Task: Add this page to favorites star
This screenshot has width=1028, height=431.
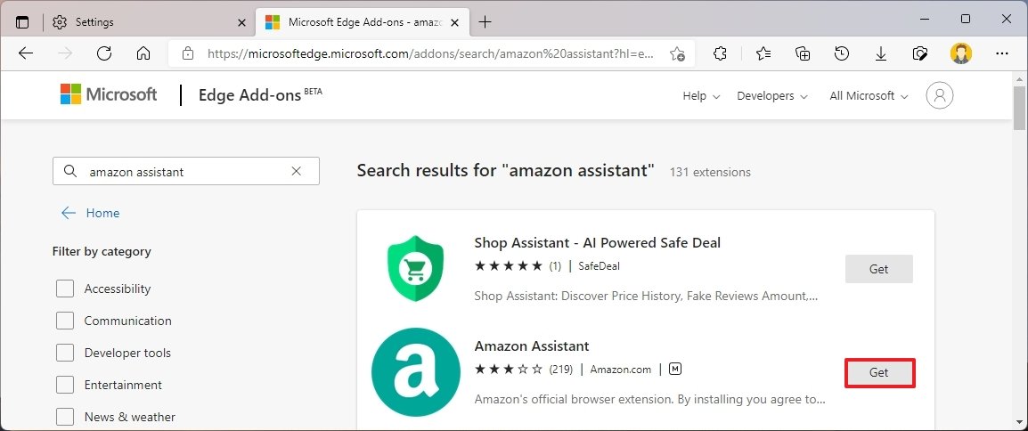Action: tap(677, 53)
